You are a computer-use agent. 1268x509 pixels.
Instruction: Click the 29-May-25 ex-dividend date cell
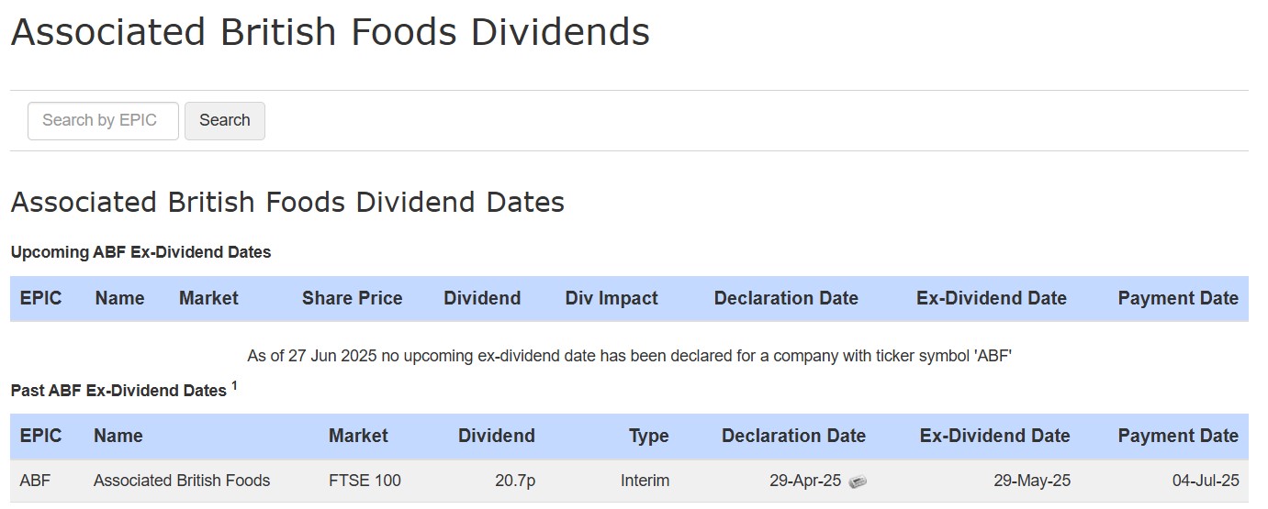1031,481
